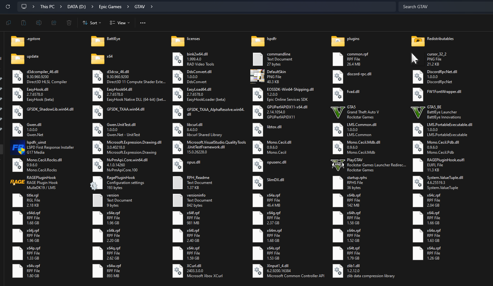Image resolution: width=493 pixels, height=286 pixels.
Task: Open the See more ellipsis menu
Action: [x=143, y=23]
